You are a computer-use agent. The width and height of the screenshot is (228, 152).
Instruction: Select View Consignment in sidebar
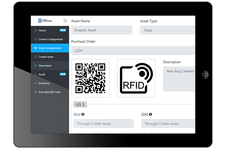tap(50, 48)
